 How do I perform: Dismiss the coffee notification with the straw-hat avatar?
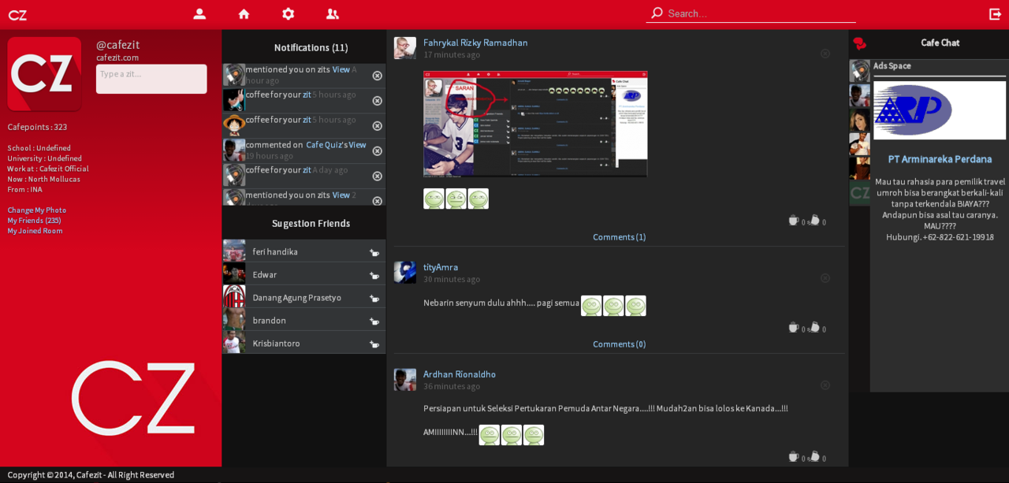[377, 126]
